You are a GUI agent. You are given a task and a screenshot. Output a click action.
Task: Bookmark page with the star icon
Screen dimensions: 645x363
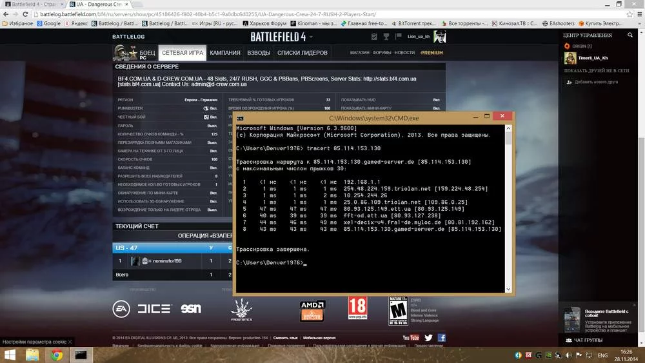coord(630,14)
